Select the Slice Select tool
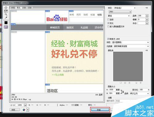 pyautogui.click(x=6, y=11)
